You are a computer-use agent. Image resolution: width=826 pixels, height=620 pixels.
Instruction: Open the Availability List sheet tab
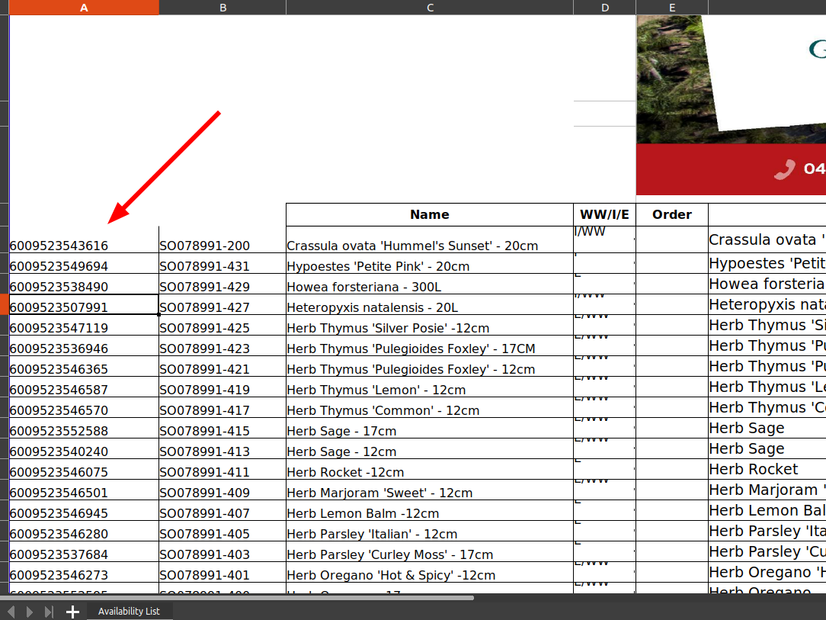click(129, 612)
